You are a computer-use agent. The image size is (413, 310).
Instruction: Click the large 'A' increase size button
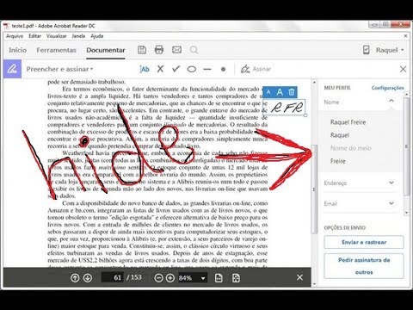[280, 92]
